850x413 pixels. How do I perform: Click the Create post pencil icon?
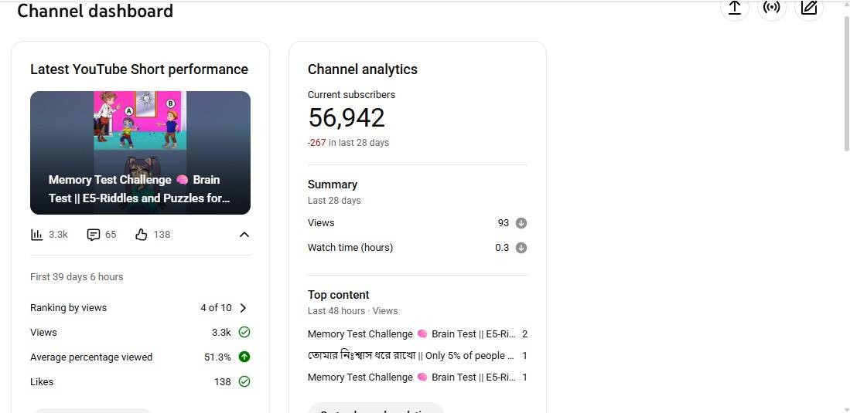[x=808, y=8]
